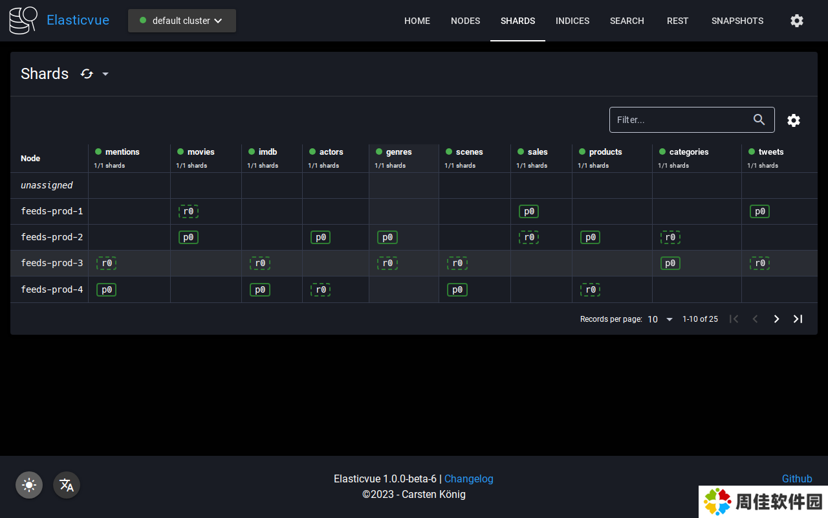Open the Changelog link
Viewport: 828px width, 518px height.
click(468, 479)
